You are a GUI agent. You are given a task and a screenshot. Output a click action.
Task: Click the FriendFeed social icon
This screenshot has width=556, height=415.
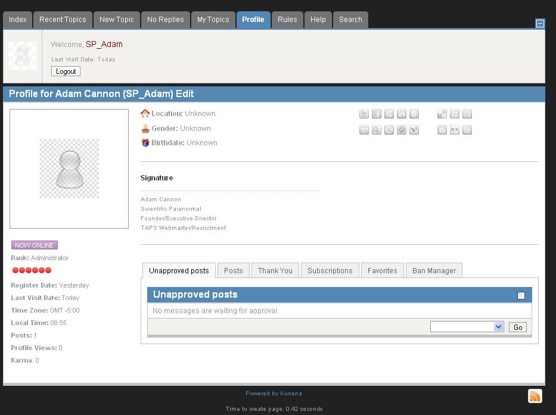[x=455, y=114]
